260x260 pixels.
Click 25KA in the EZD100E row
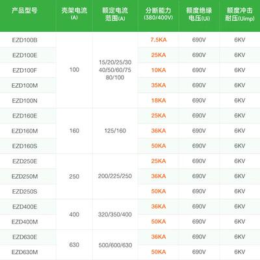point(159,55)
